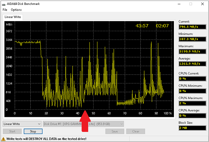Click the 20 label on percent axis
The height and width of the screenshot is (142, 209).
[x=46, y=113]
